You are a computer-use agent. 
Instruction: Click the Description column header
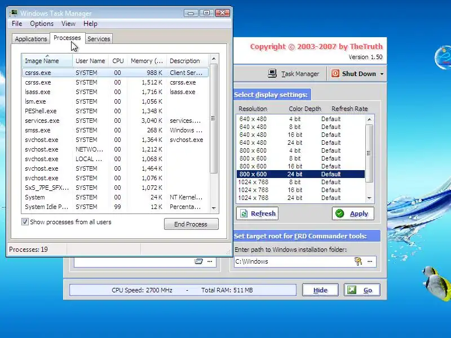188,61
